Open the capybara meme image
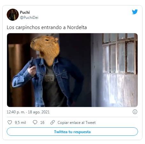The width and height of the screenshot is (145, 144). coord(72,70)
